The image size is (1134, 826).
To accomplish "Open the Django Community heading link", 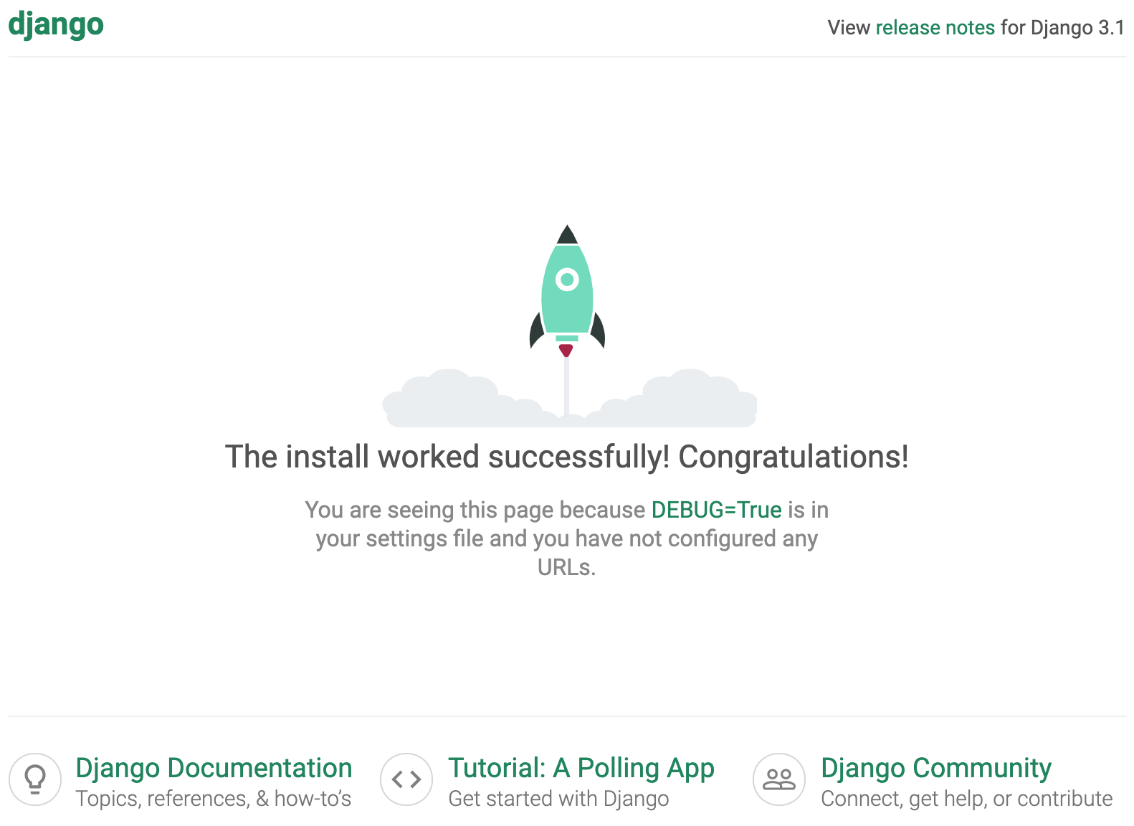I will pos(936,768).
